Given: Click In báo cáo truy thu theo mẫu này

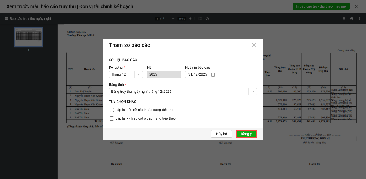Looking at the screenshot, I should pos(321,6).
